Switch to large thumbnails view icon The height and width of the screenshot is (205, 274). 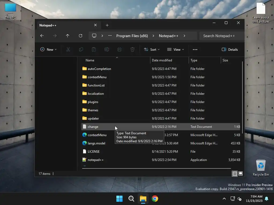point(241,174)
